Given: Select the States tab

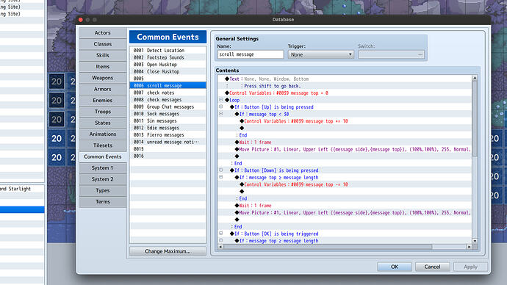Looking at the screenshot, I should pyautogui.click(x=102, y=123).
